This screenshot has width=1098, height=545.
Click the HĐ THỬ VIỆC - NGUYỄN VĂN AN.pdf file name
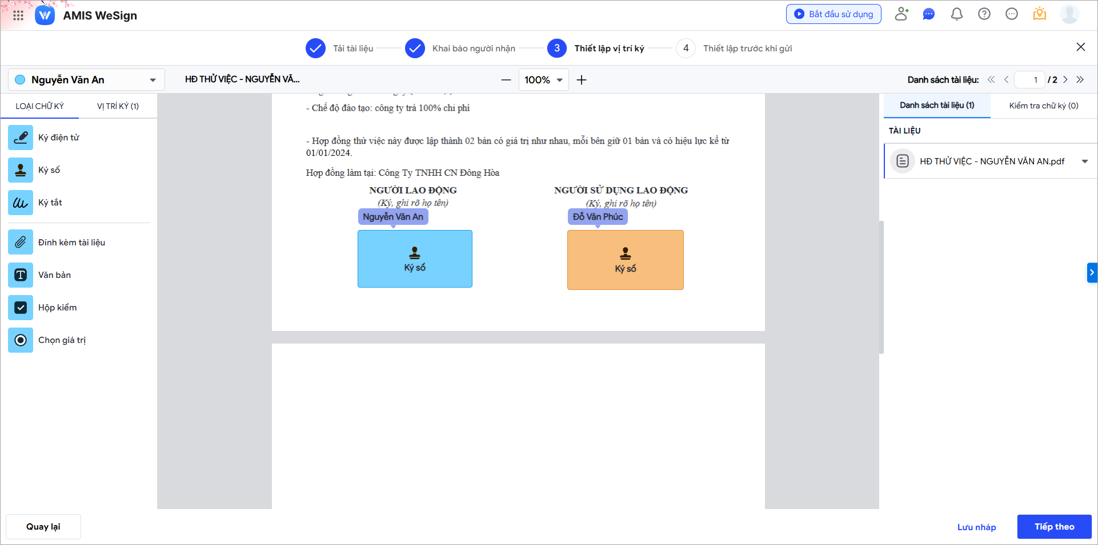coord(992,162)
